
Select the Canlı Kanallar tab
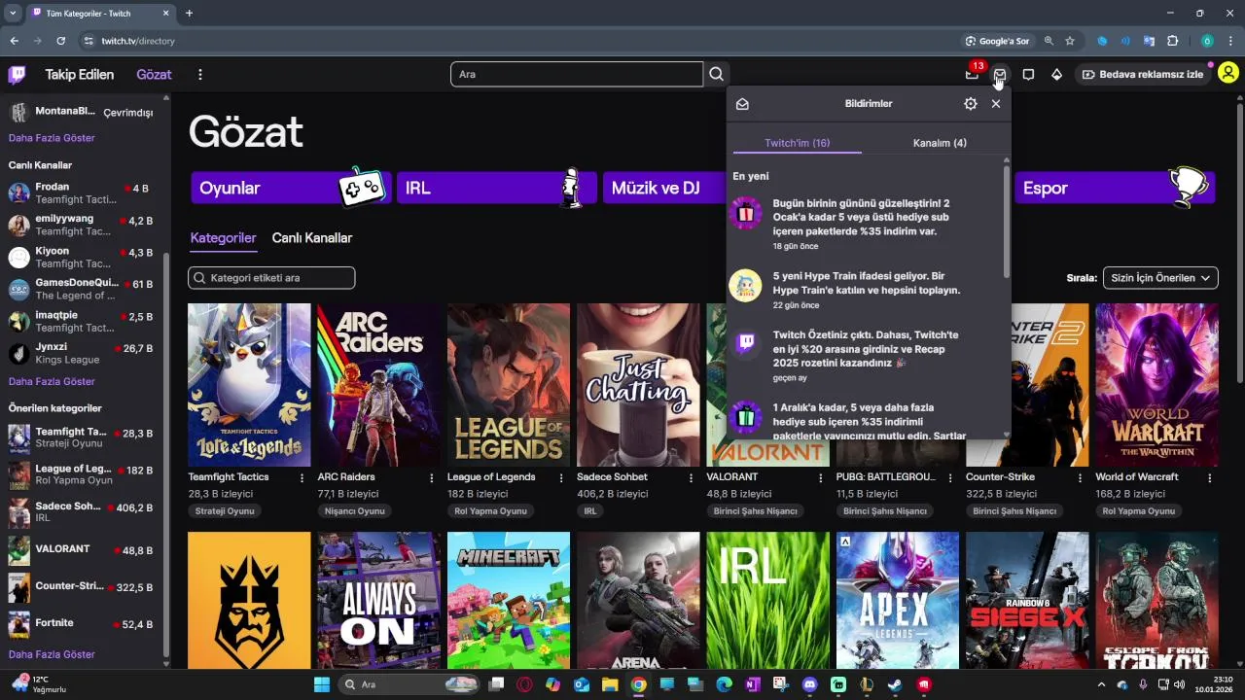[312, 238]
